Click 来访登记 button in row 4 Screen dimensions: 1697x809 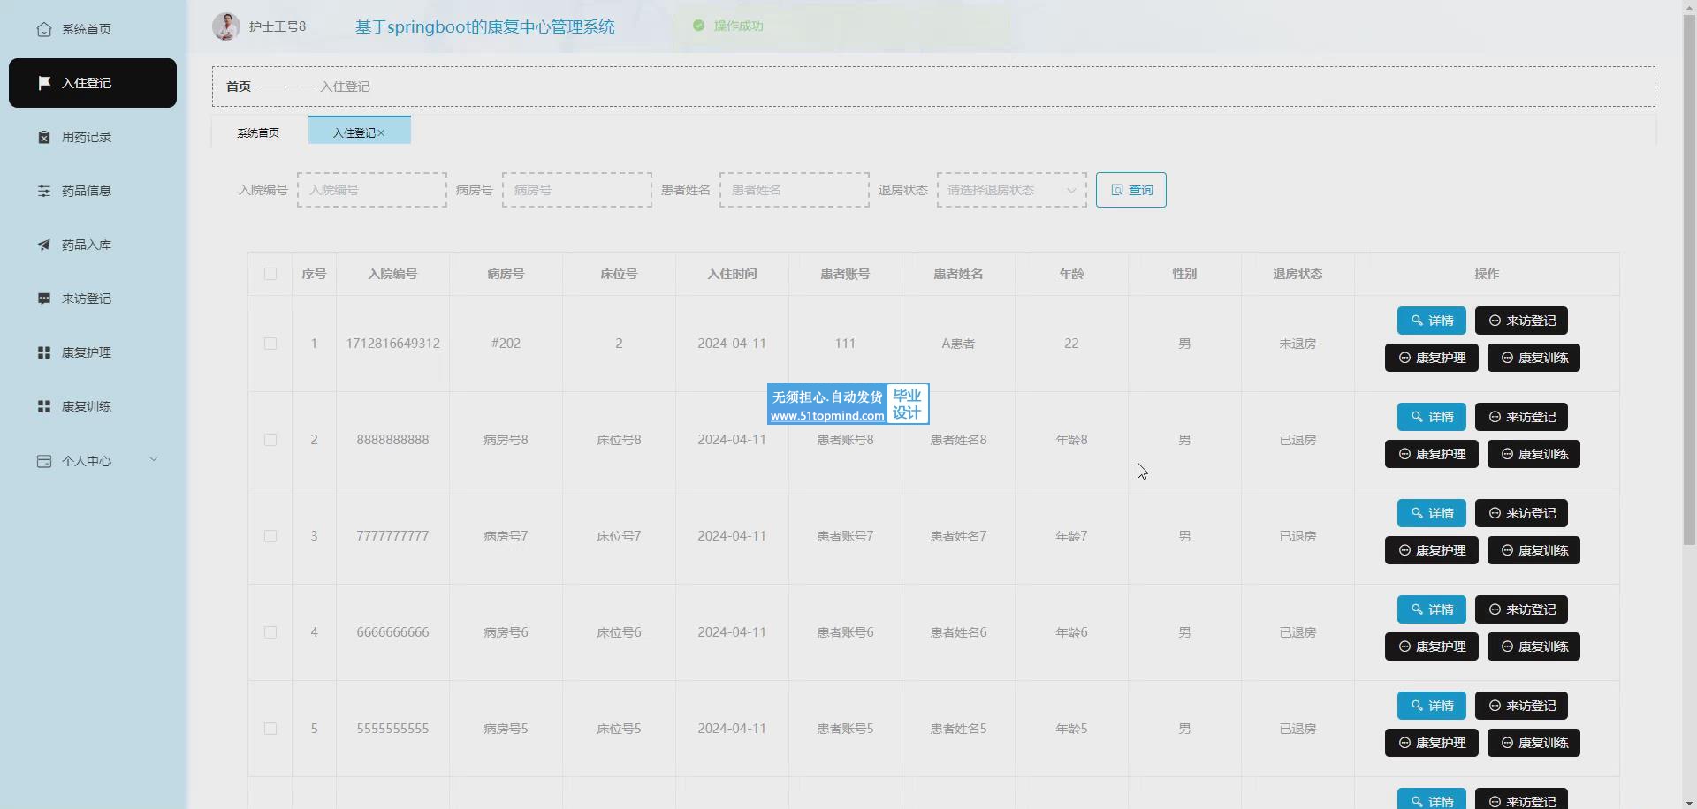pyautogui.click(x=1521, y=609)
